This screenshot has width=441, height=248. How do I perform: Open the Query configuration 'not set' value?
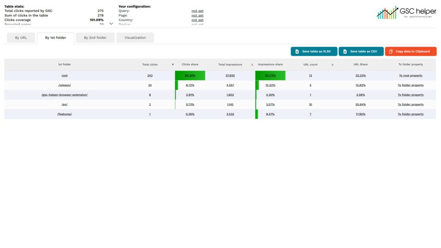point(197,11)
